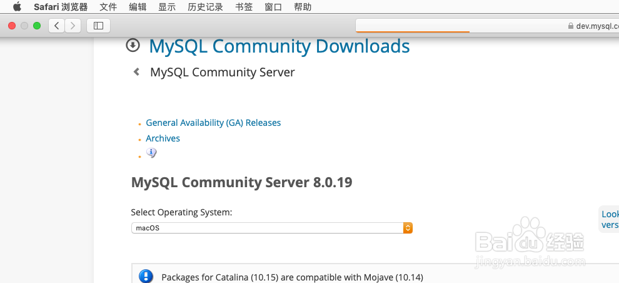Click the blue exclamation notice icon
This screenshot has height=283, width=619.
click(x=146, y=276)
